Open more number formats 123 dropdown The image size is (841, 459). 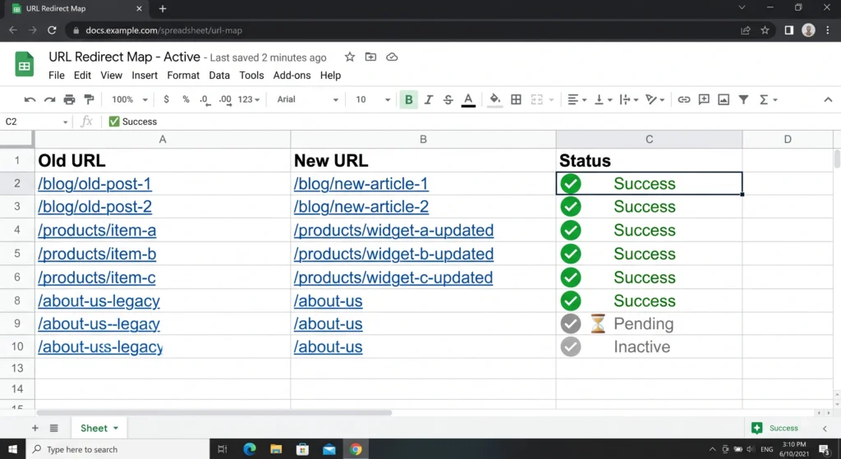click(248, 99)
